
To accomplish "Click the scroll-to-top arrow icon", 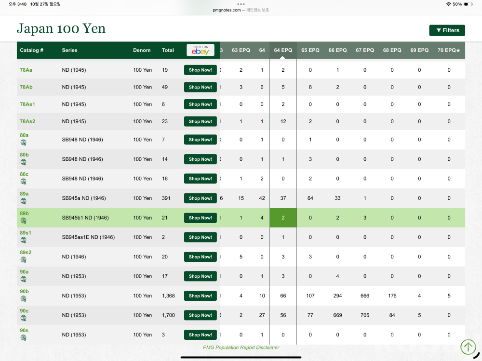I will 468,347.
